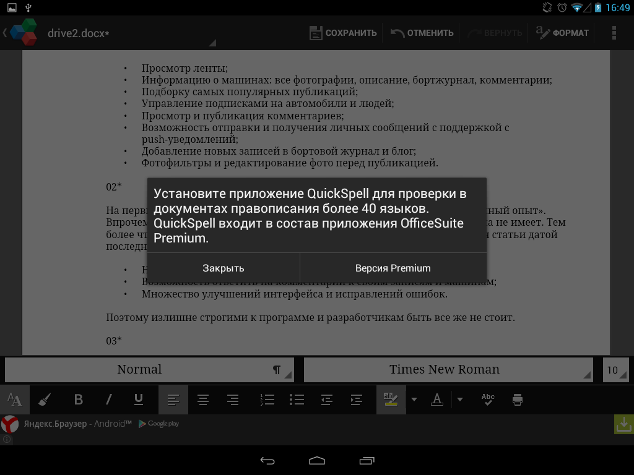The image size is (634, 475).
Task: Open the Normal paragraph style dropdown
Action: pyautogui.click(x=149, y=370)
